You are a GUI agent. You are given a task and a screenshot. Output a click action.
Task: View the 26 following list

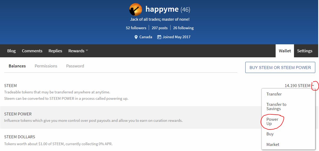click(183, 28)
